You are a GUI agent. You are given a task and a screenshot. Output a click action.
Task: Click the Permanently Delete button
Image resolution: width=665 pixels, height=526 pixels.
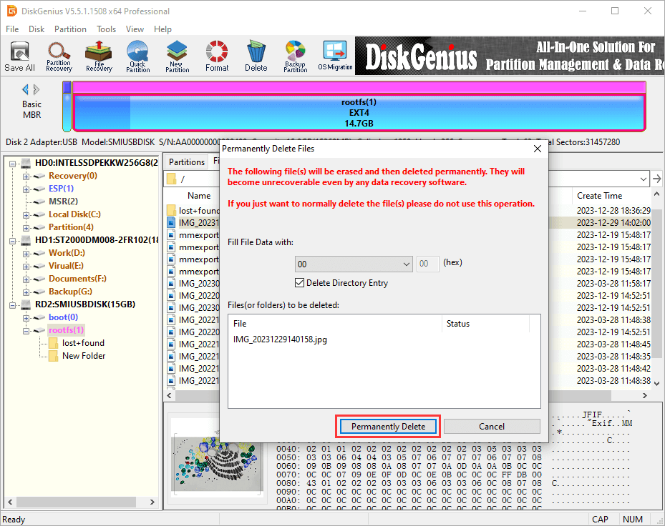[x=388, y=427]
